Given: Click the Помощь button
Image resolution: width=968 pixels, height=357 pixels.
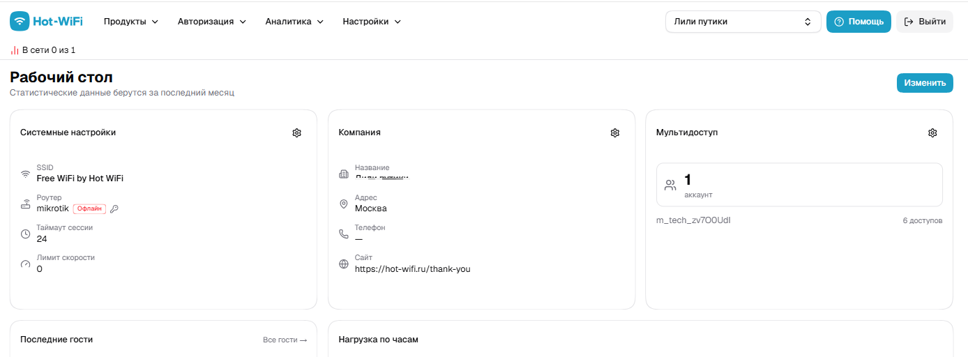Looking at the screenshot, I should [859, 22].
